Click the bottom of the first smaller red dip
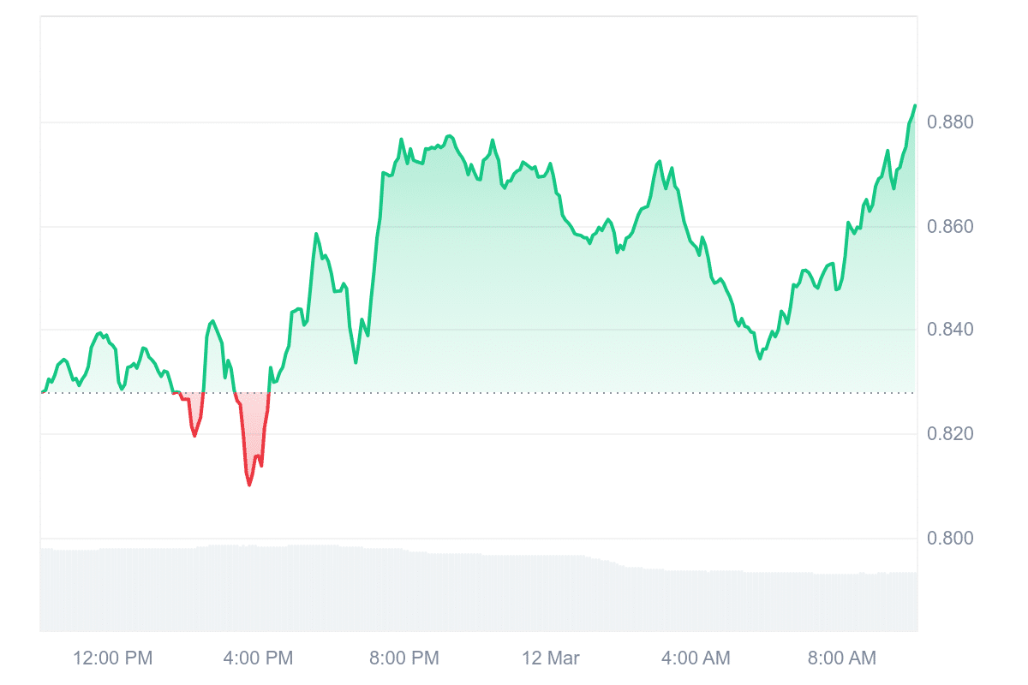Image resolution: width=1028 pixels, height=685 pixels. coord(194,436)
